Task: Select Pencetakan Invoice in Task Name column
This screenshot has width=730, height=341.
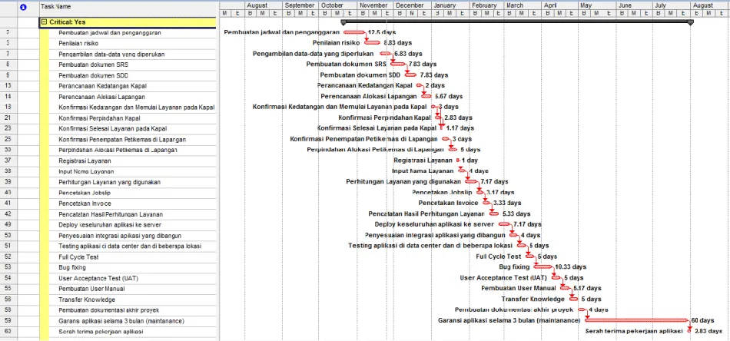Action: [x=85, y=204]
